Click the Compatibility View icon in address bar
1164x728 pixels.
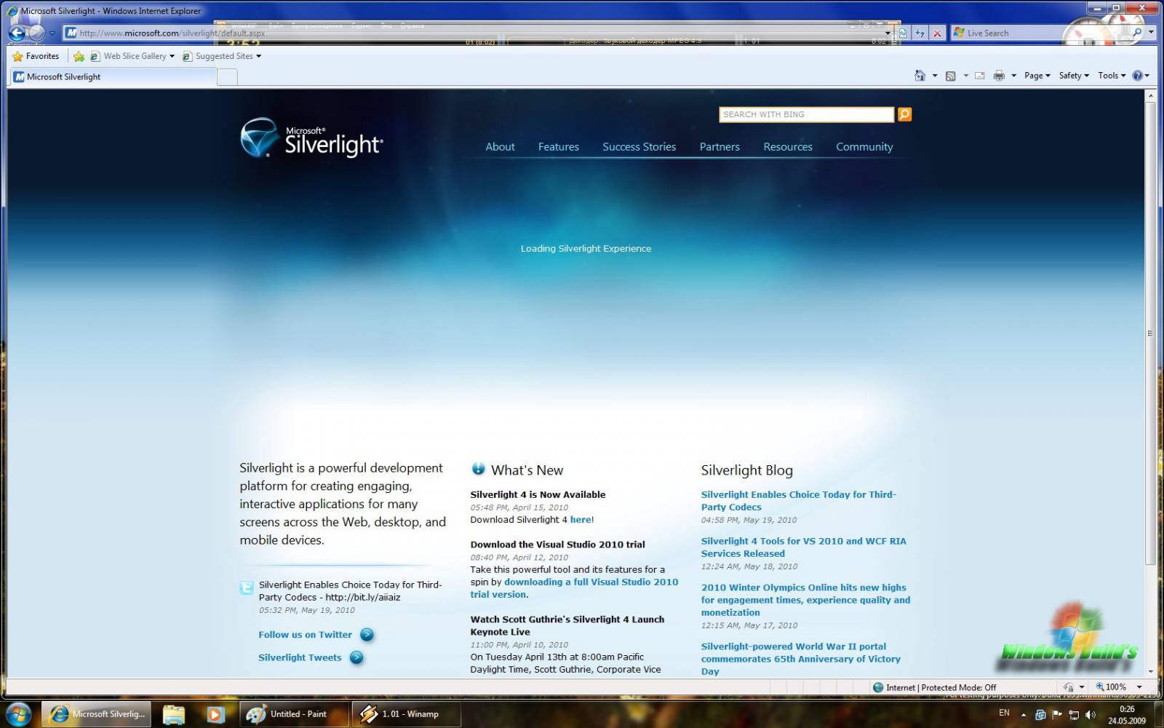[x=903, y=33]
